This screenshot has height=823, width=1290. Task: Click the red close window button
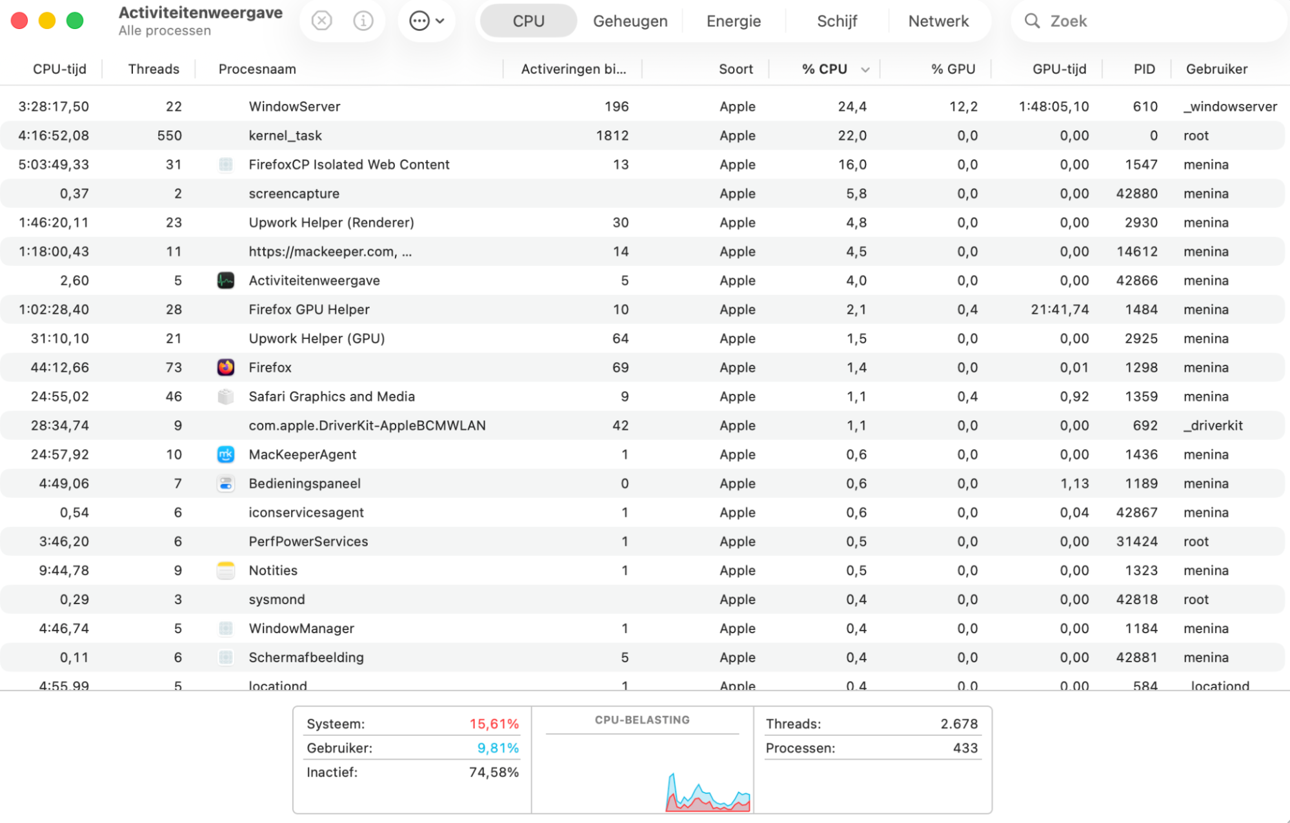tap(19, 21)
